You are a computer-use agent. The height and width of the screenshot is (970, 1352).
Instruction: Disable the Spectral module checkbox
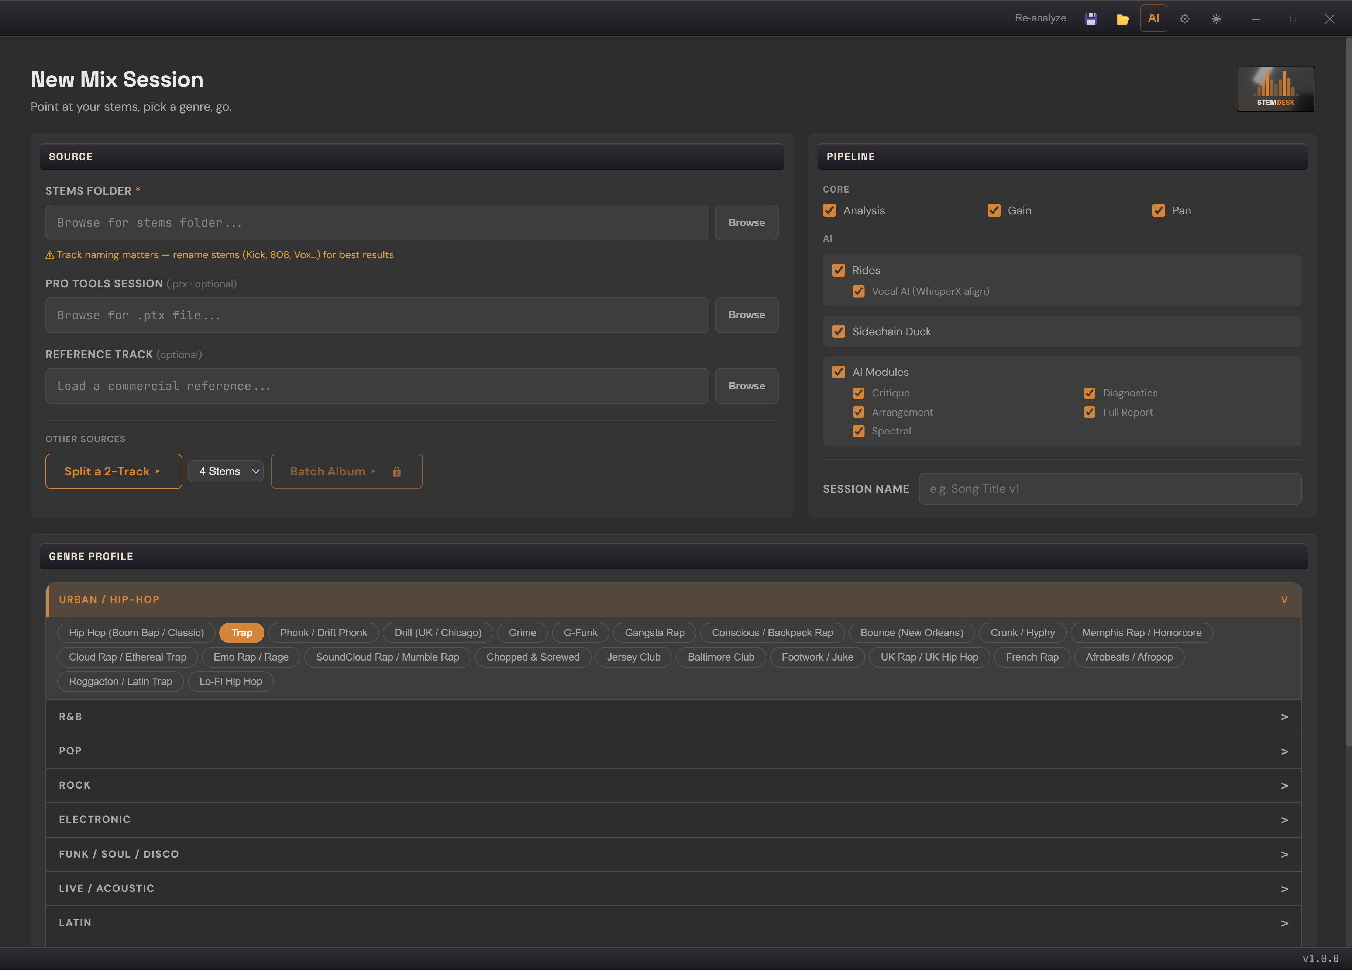859,432
